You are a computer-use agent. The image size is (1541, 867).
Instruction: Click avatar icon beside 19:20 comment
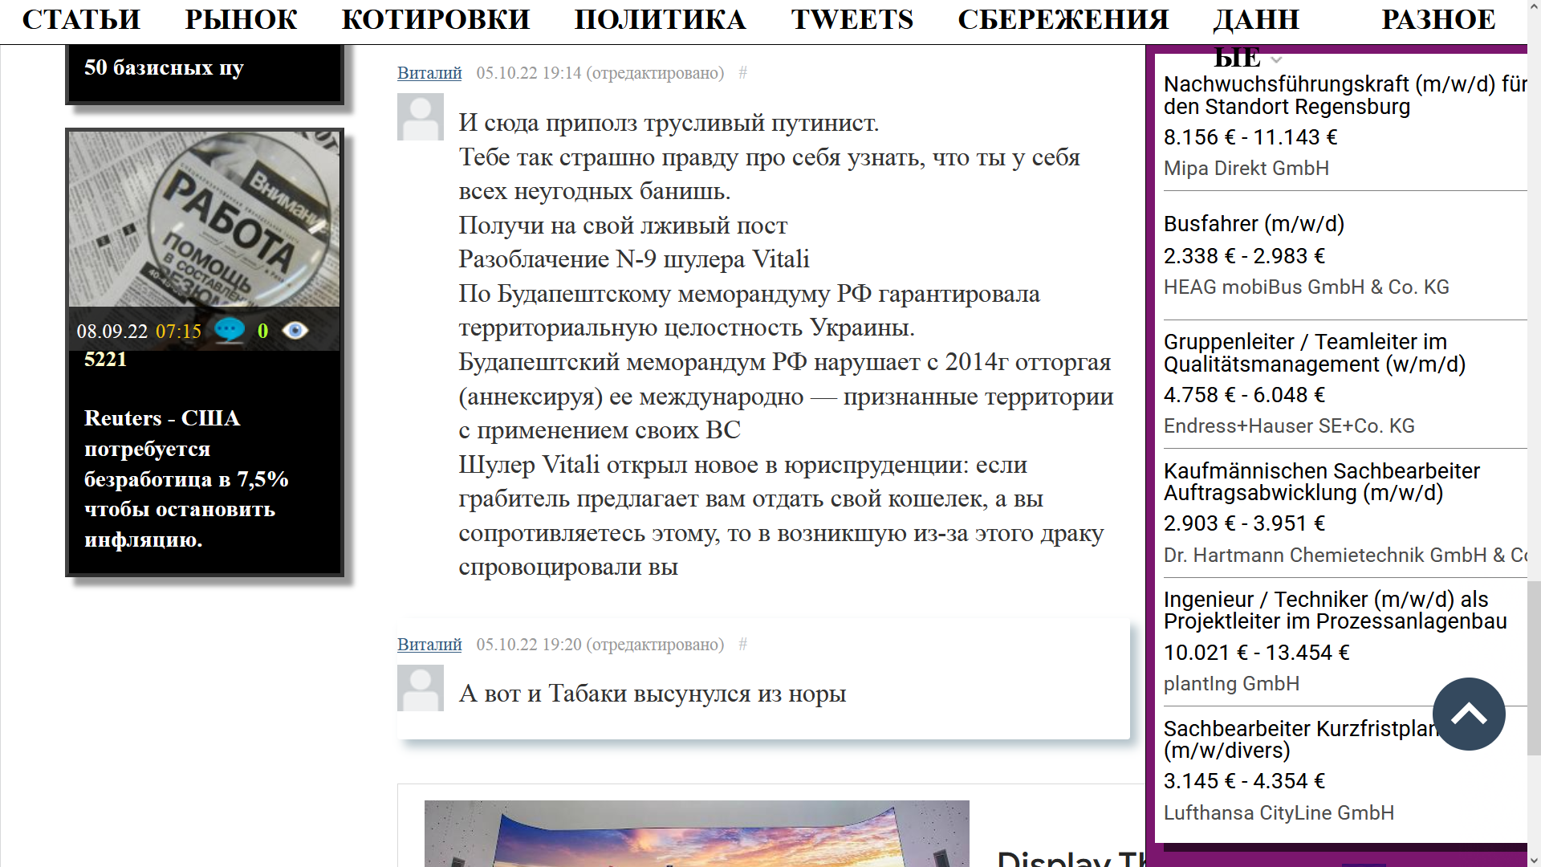[420, 688]
